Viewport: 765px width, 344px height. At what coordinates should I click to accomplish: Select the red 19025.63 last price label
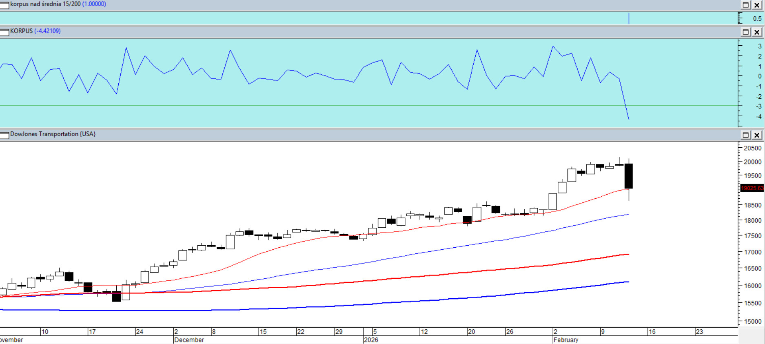click(x=752, y=188)
